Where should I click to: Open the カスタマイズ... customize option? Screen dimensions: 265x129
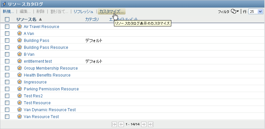pyautogui.click(x=112, y=12)
